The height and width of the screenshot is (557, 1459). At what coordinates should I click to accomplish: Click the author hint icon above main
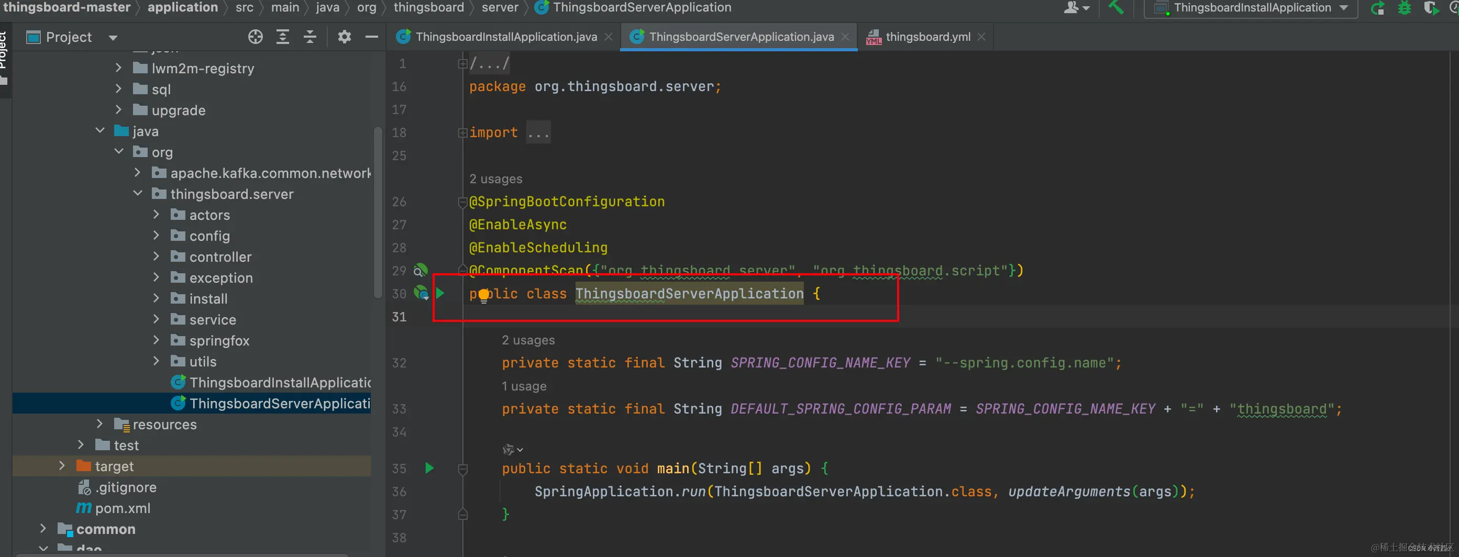(512, 450)
